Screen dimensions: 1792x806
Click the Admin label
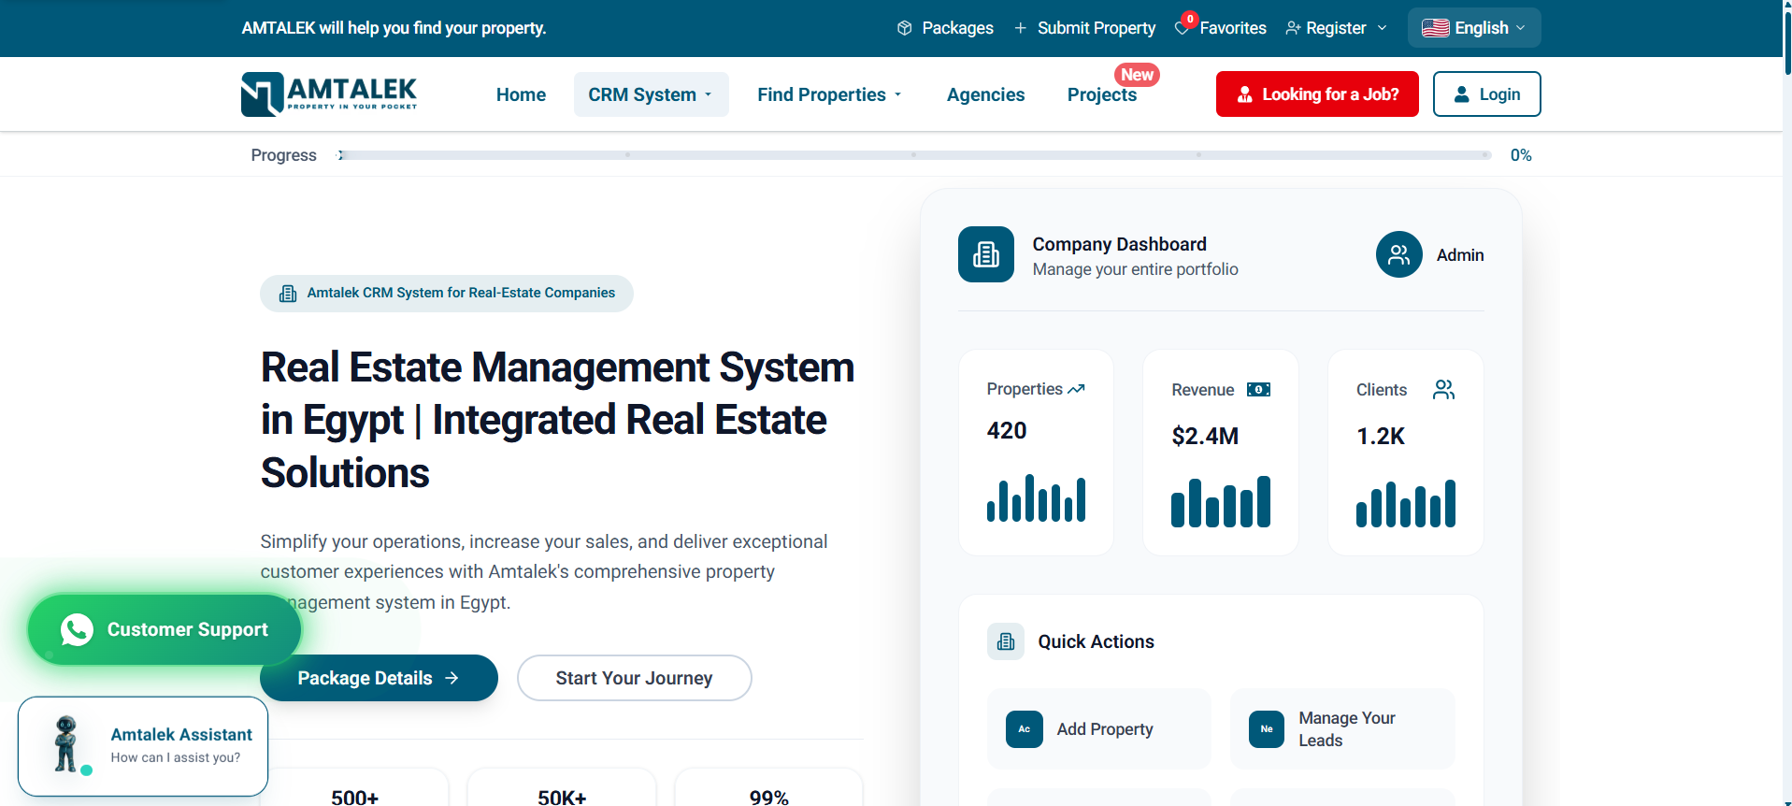(1460, 255)
